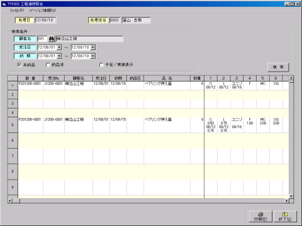Viewport: 302px width, 226px height.
Task: Click the 納期 column header
Action: tap(118, 78)
